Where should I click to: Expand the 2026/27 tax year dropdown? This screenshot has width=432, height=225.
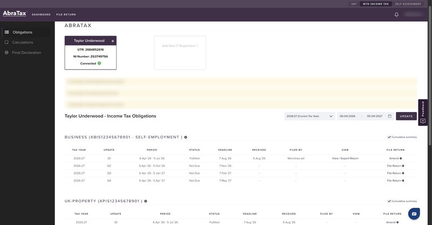point(309,116)
